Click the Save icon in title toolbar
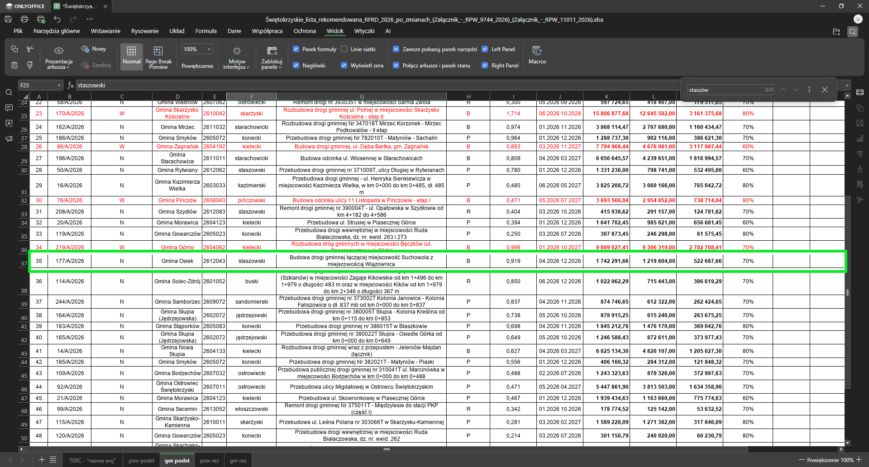Viewport: 869px width, 467px height. tap(8, 19)
